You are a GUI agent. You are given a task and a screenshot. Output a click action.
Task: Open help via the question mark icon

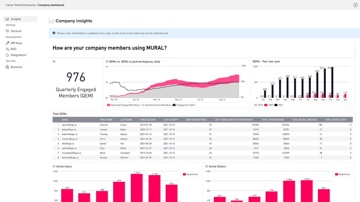(x=355, y=5)
